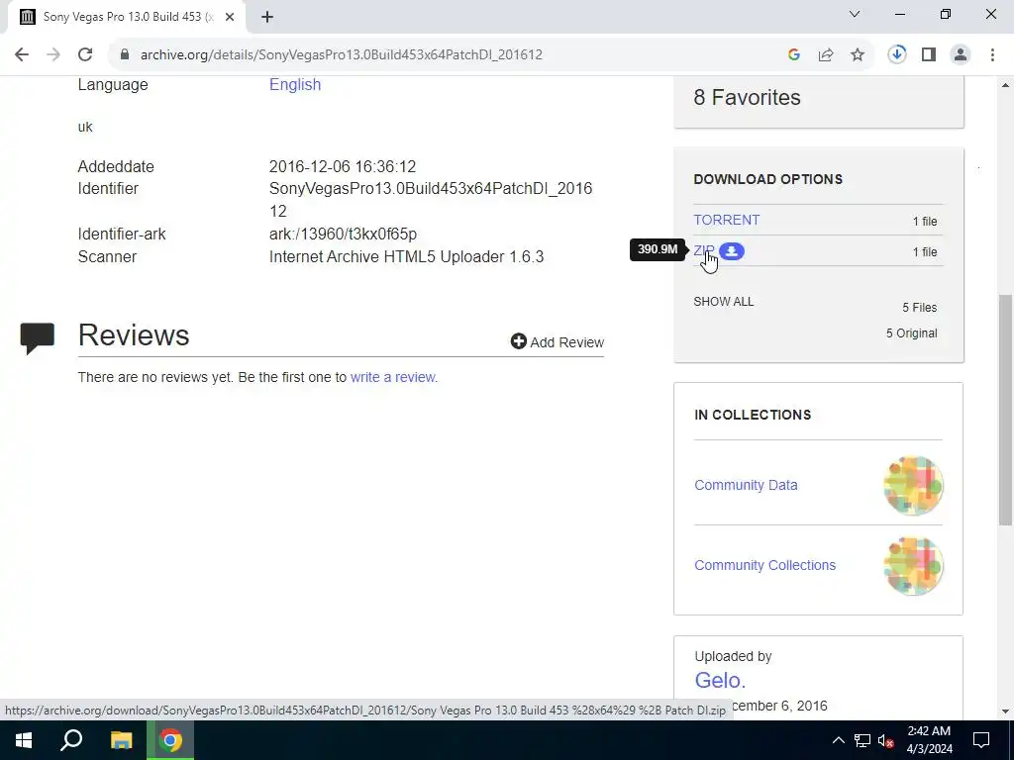Click the Share this page icon
Image resolution: width=1014 pixels, height=760 pixels.
[x=826, y=55]
